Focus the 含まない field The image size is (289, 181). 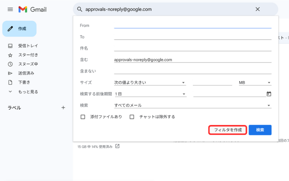193,71
